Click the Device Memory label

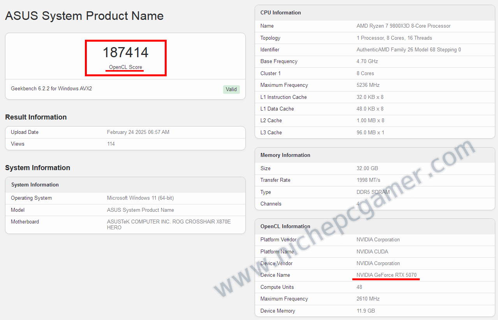[278, 311]
